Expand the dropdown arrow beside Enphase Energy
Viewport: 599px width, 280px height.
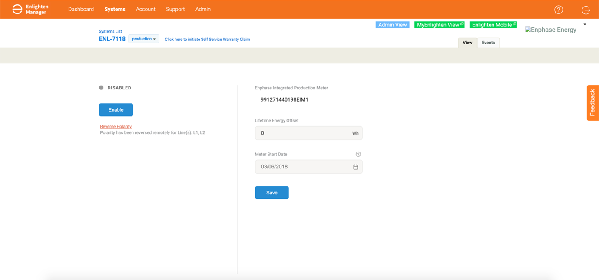pos(585,24)
